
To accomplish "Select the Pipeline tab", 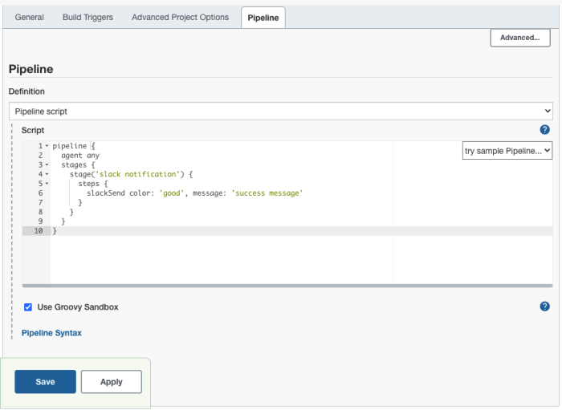I will (263, 18).
